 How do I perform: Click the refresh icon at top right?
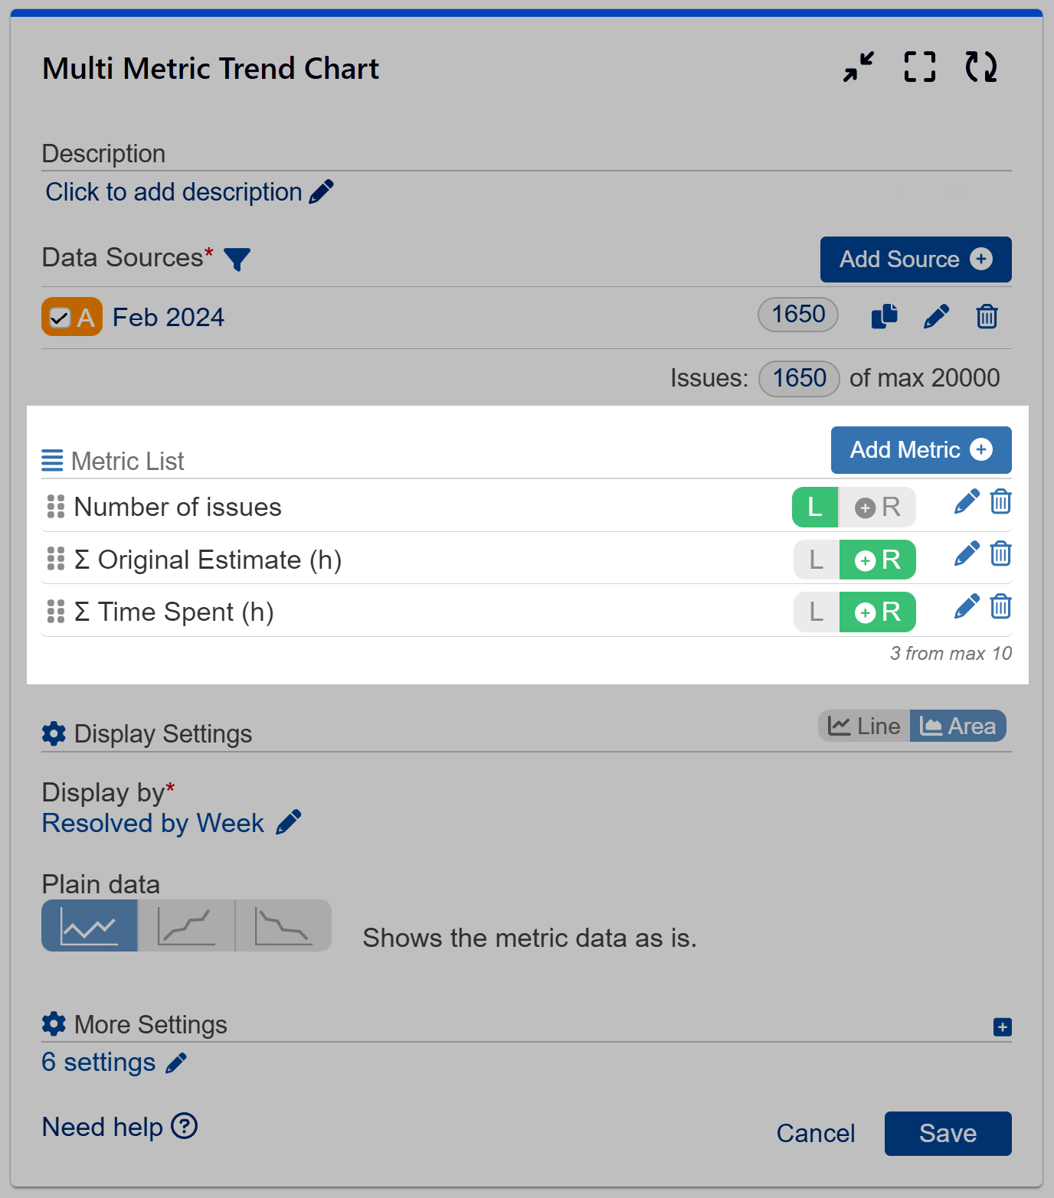(x=983, y=67)
